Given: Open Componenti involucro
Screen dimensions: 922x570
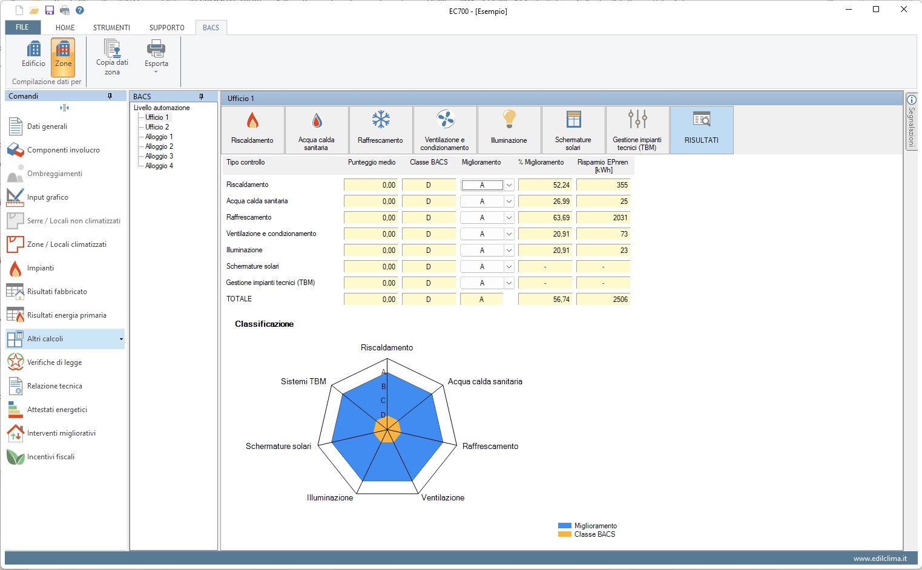Looking at the screenshot, I should [x=65, y=150].
